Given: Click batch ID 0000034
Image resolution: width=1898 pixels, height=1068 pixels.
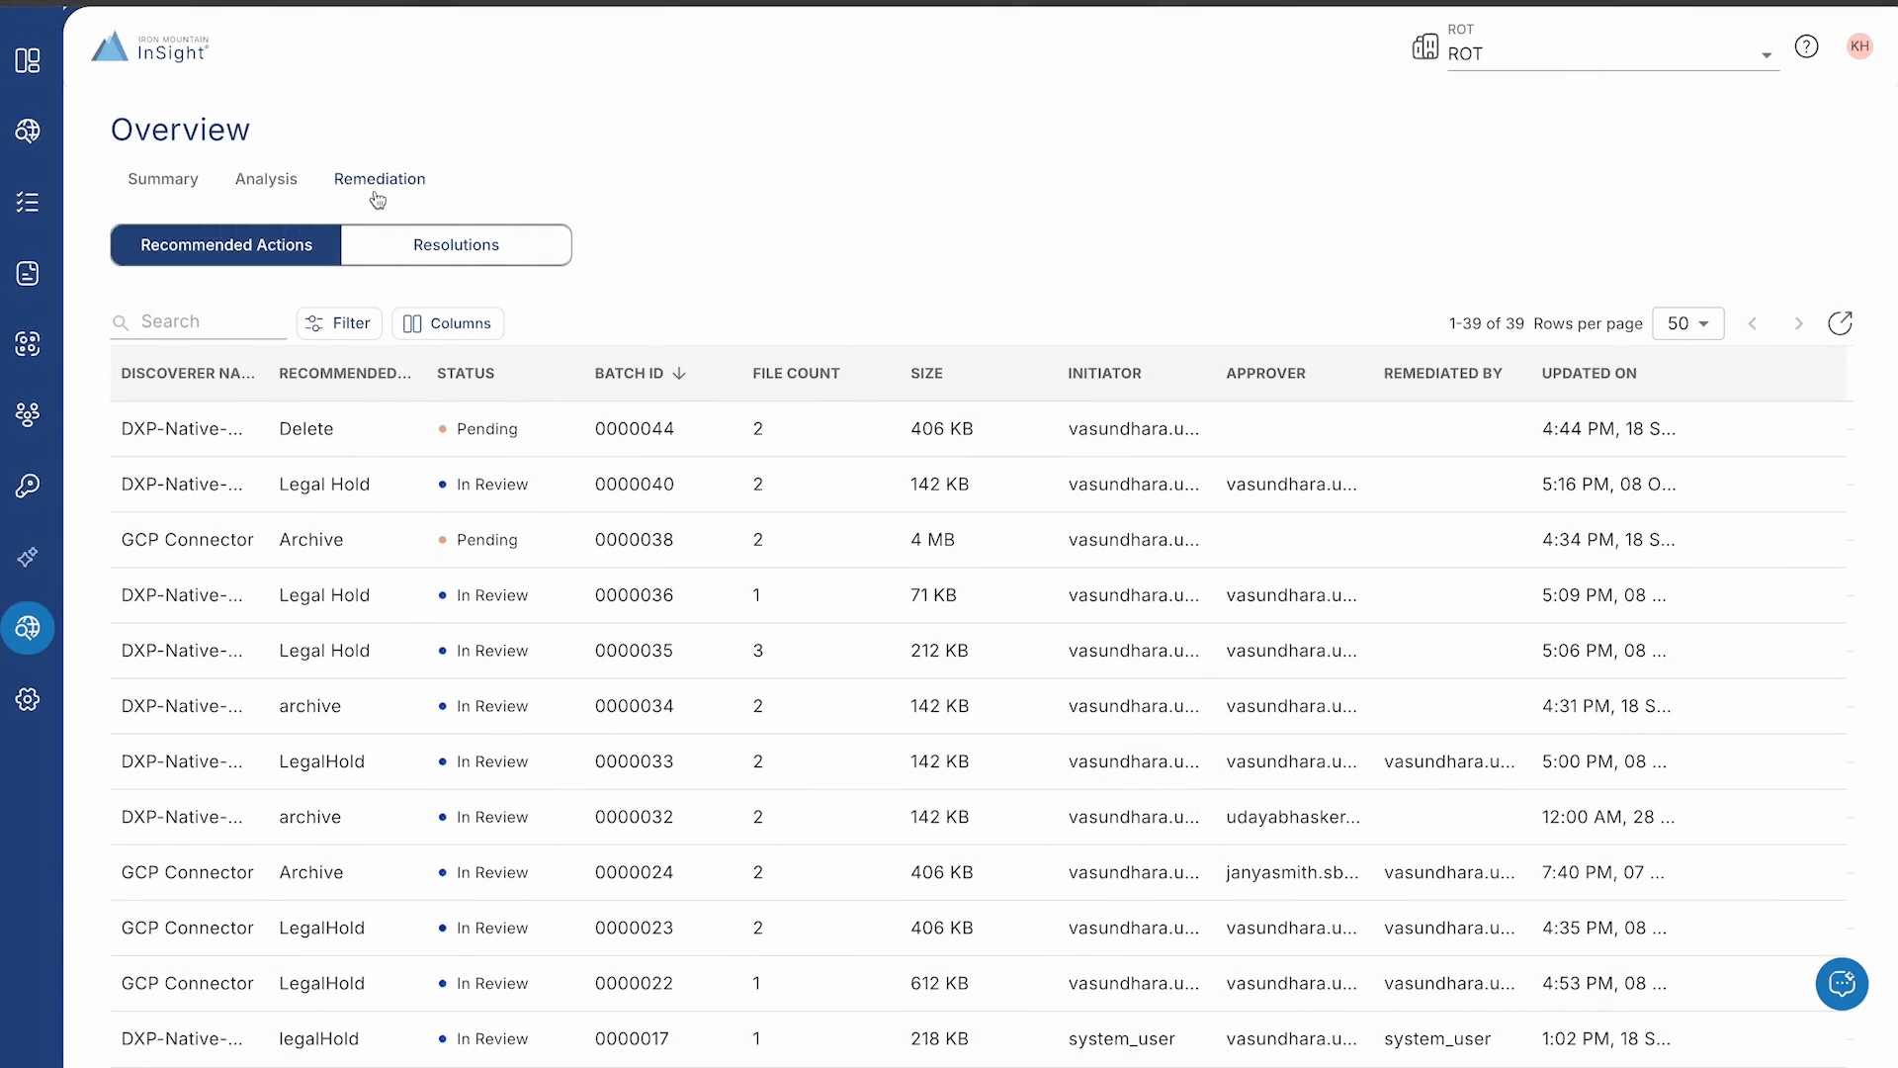Looking at the screenshot, I should [x=634, y=706].
